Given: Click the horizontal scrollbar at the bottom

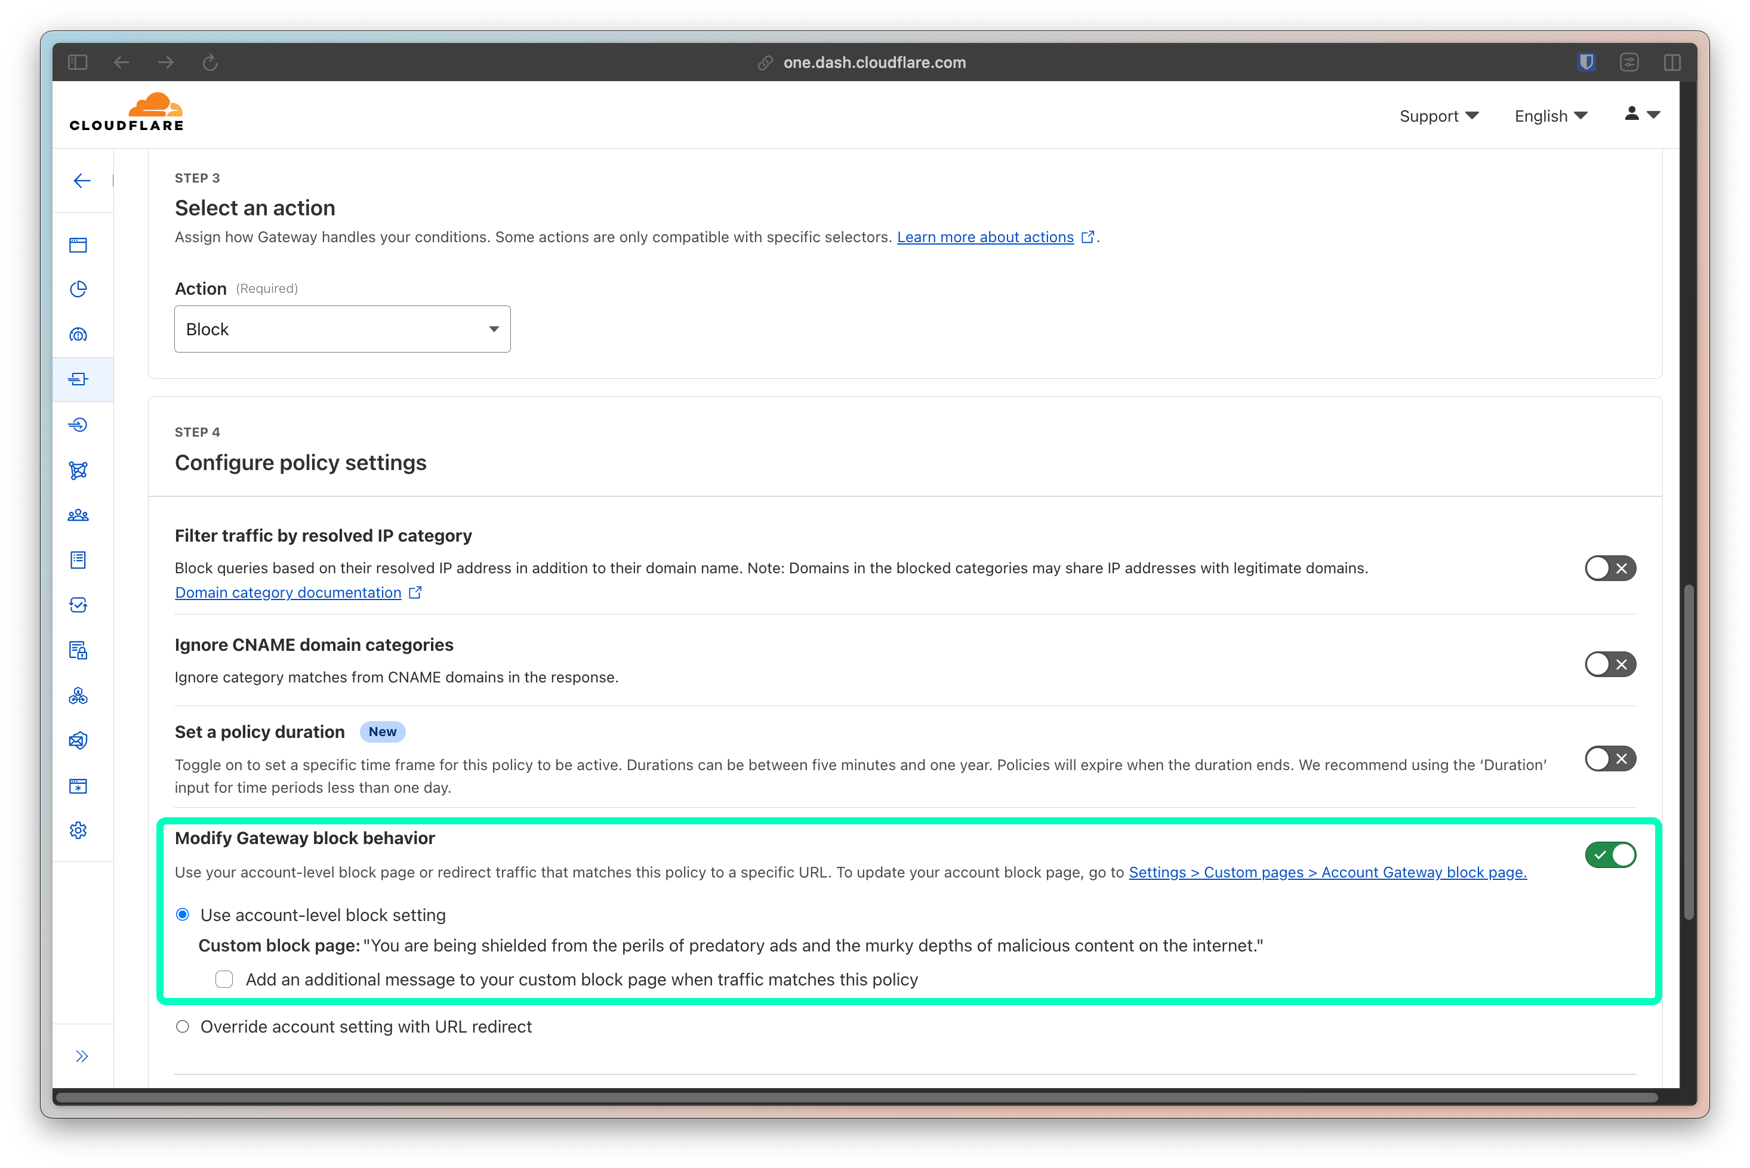Looking at the screenshot, I should 857,1097.
